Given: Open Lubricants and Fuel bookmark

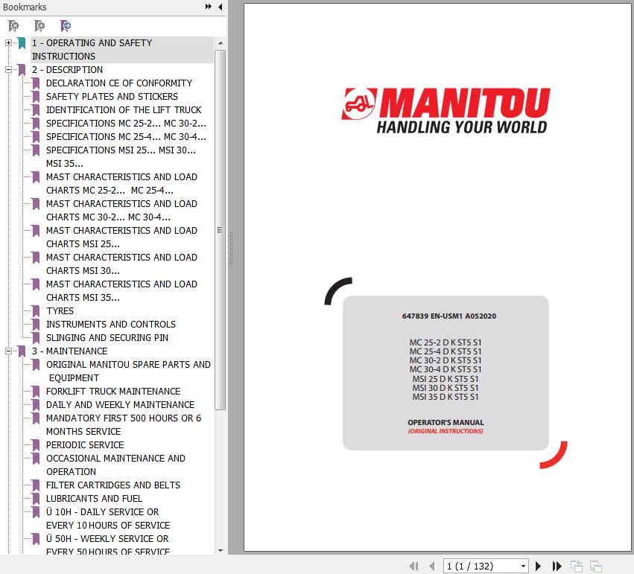Looking at the screenshot, I should pos(94,498).
